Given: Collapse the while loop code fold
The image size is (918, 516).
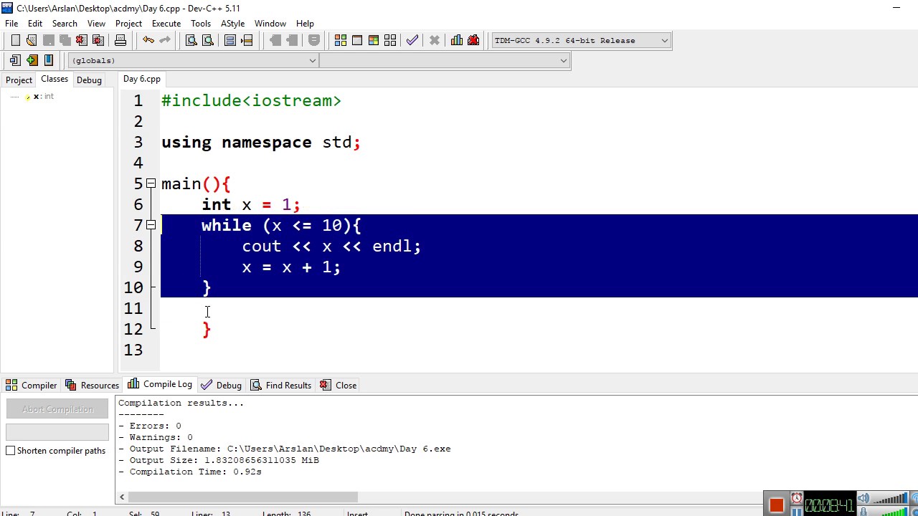Looking at the screenshot, I should tap(151, 225).
